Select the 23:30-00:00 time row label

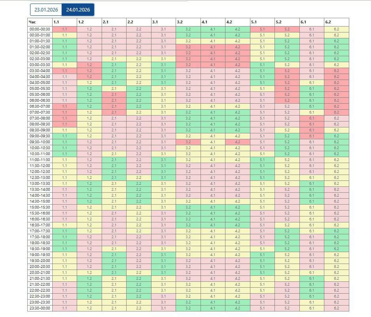coord(40,308)
